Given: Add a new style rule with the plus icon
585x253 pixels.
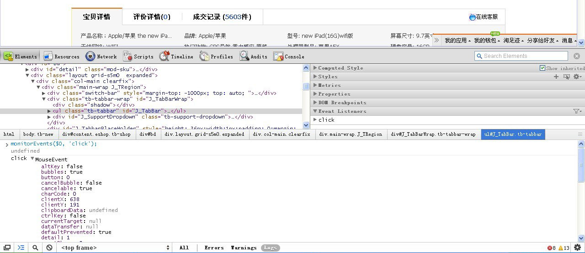Looking at the screenshot, I should [x=556, y=77].
